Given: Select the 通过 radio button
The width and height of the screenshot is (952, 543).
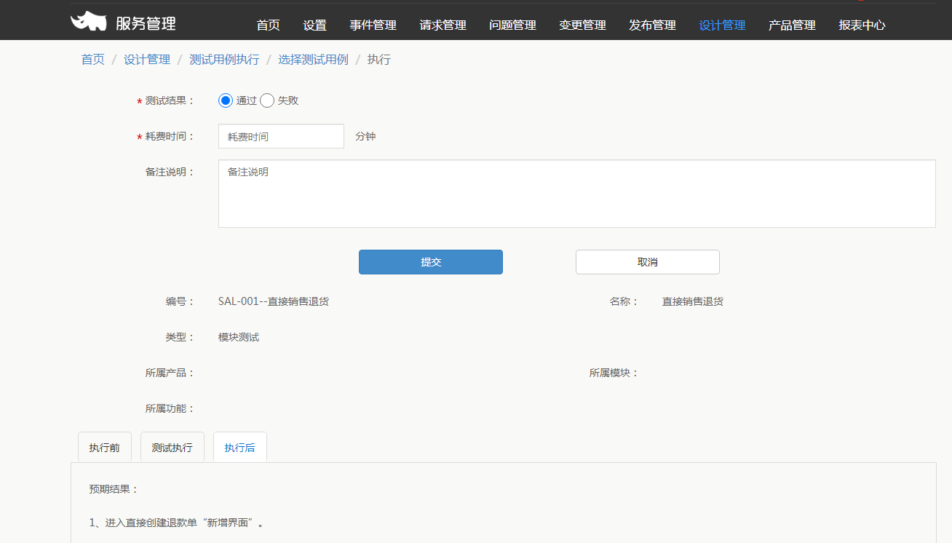Looking at the screenshot, I should [x=225, y=100].
